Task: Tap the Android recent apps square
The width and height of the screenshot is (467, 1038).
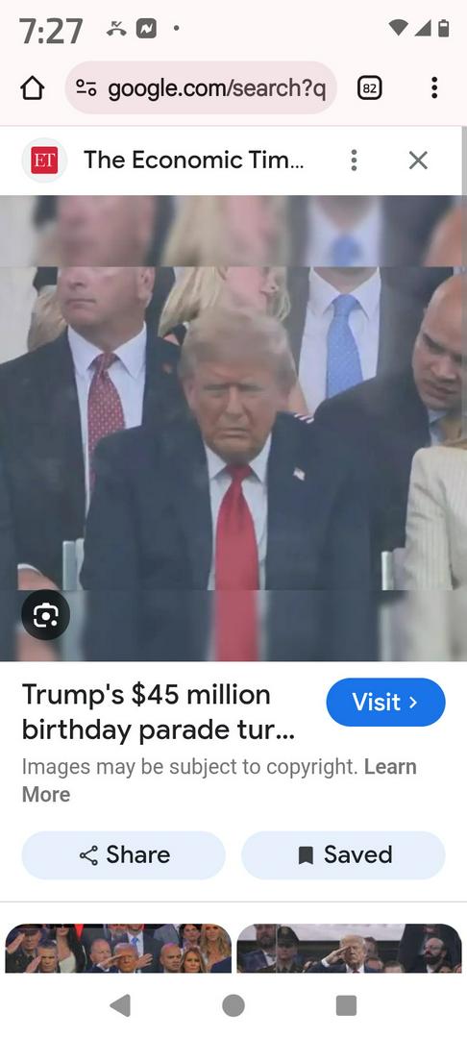Action: click(x=346, y=1005)
